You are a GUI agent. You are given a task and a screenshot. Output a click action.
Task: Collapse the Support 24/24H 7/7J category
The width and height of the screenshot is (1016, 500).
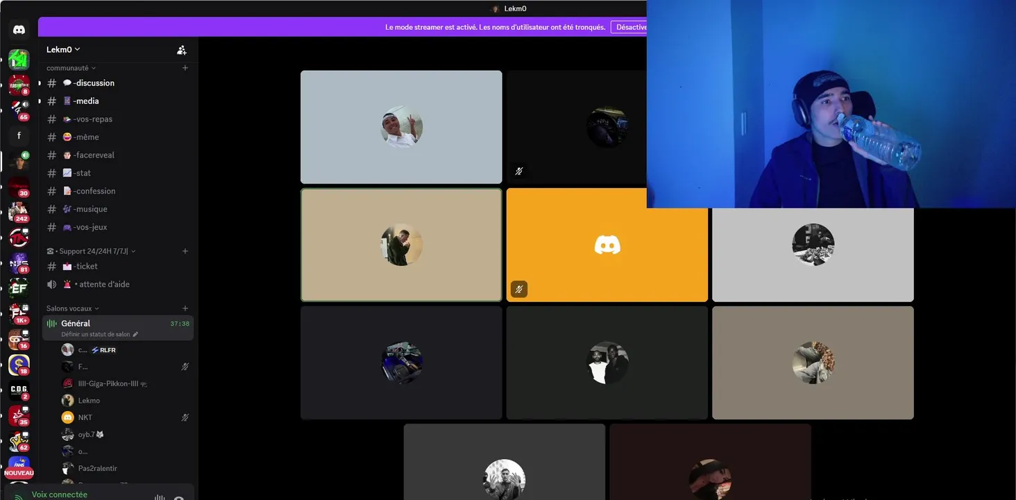pos(91,251)
